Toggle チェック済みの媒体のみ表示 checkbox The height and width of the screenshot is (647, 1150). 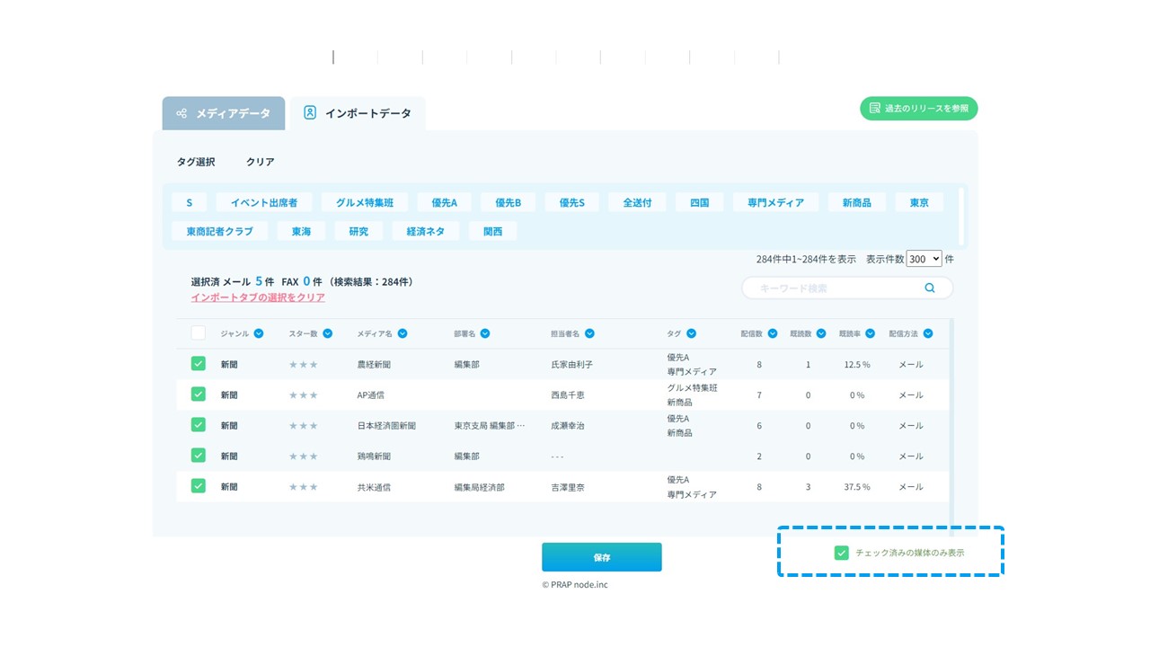[842, 553]
